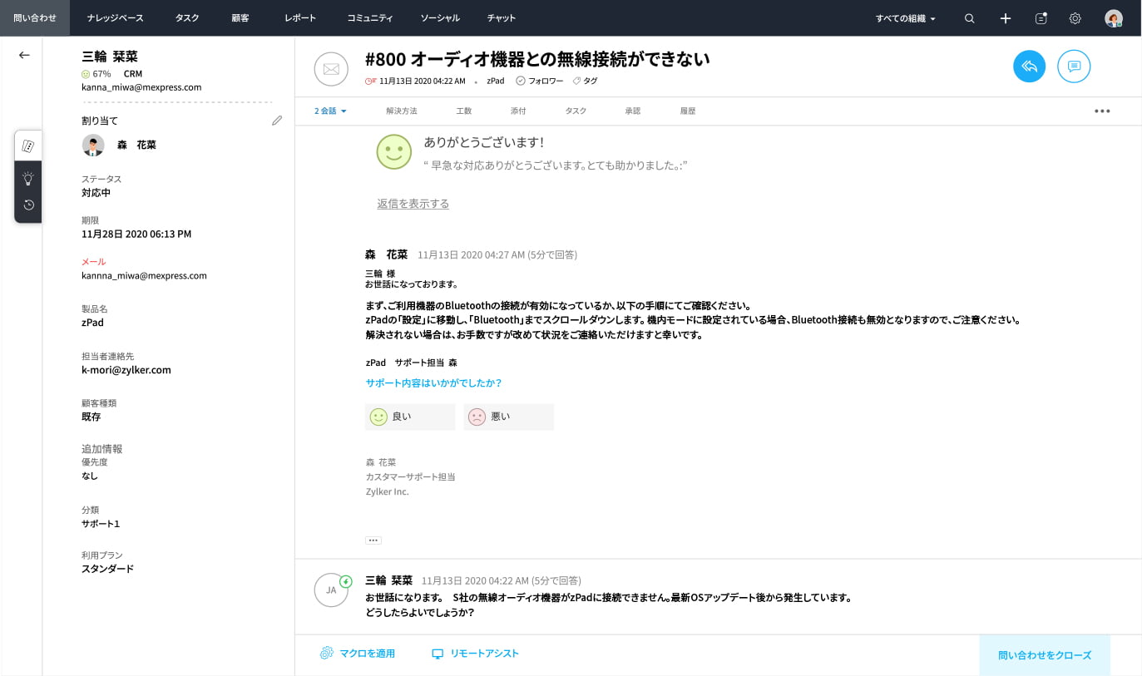Expand the 2 会話 dropdown

coord(330,111)
